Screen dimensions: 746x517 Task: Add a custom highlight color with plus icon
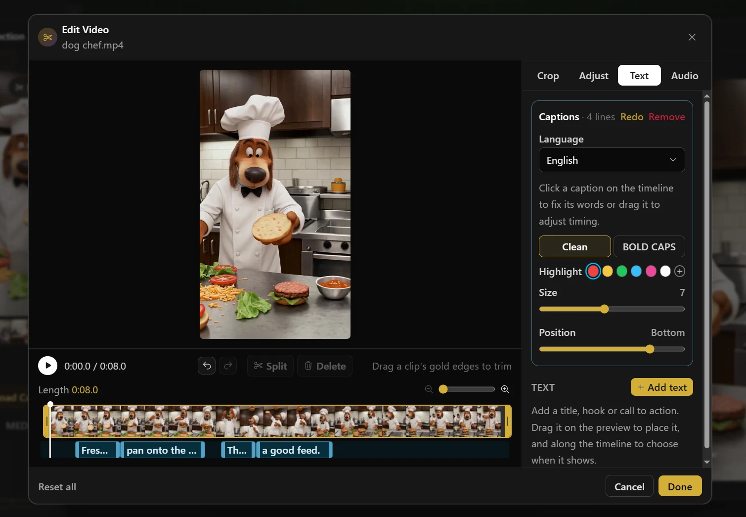click(x=680, y=271)
